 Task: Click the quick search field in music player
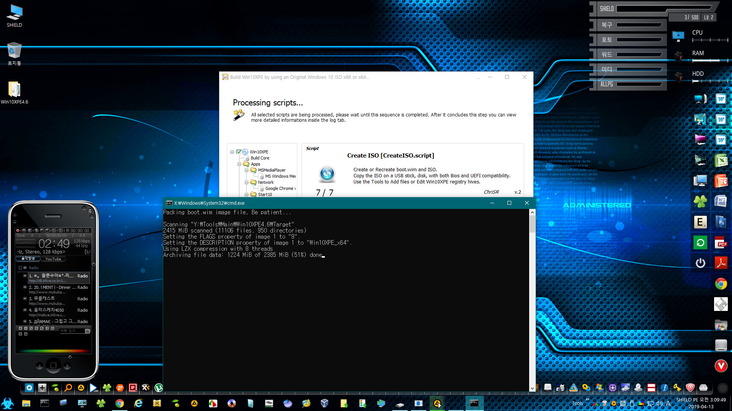pos(72,331)
